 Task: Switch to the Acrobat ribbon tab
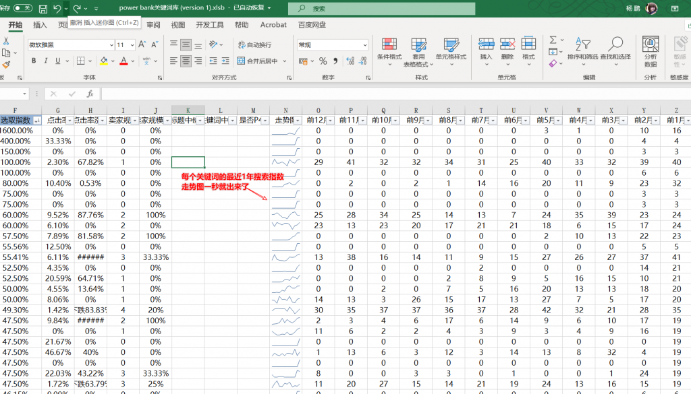273,25
